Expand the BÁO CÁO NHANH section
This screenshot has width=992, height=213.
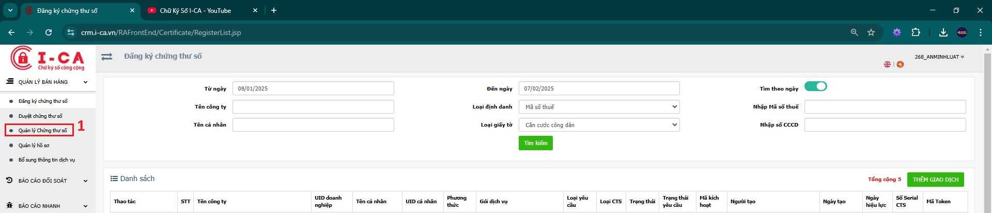tap(48, 206)
